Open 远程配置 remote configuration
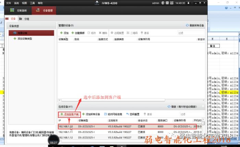 click(x=117, y=33)
